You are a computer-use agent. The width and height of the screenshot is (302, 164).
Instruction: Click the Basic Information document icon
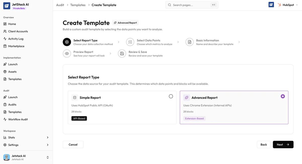pos(190,42)
